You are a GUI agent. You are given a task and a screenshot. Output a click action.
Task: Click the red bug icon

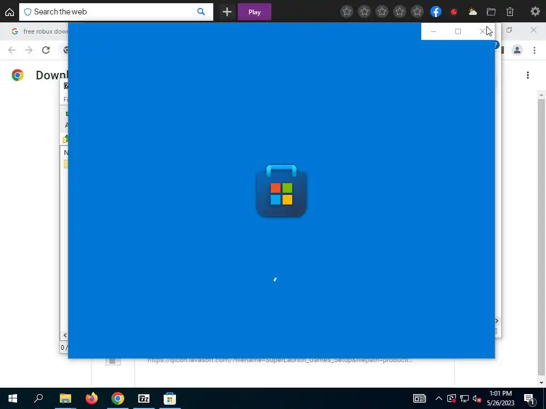[x=454, y=12]
